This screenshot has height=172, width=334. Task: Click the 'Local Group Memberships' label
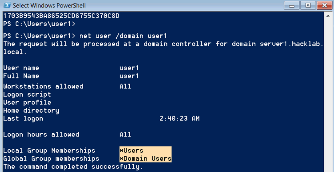pyautogui.click(x=49, y=151)
